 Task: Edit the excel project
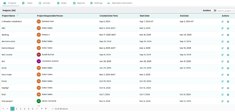(x=223, y=68)
